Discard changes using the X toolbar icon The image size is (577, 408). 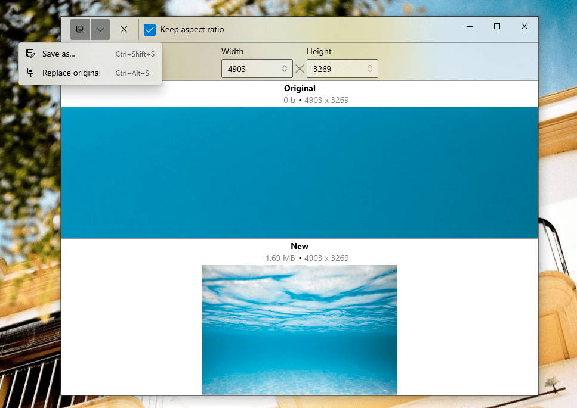[x=124, y=29]
